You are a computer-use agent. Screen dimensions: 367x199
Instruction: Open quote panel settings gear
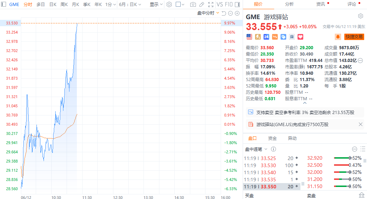(x=361, y=16)
